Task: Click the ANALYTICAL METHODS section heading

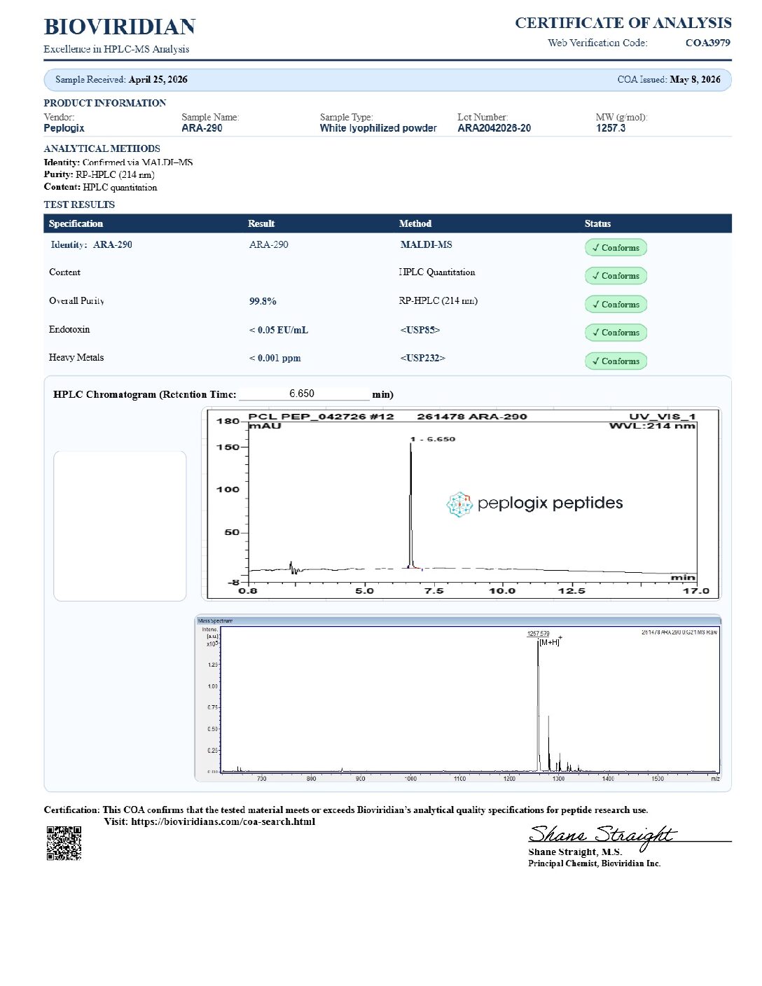Action: coord(102,149)
